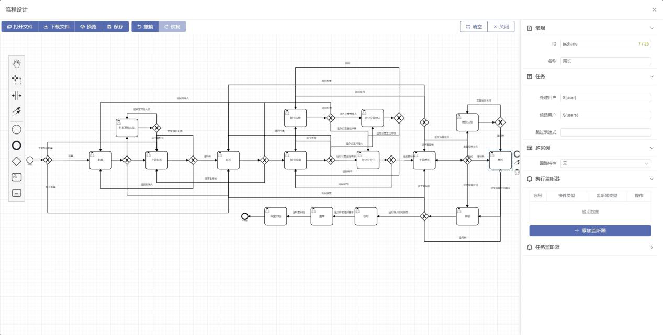Pick the diamond gateway shape in palette

(17, 161)
